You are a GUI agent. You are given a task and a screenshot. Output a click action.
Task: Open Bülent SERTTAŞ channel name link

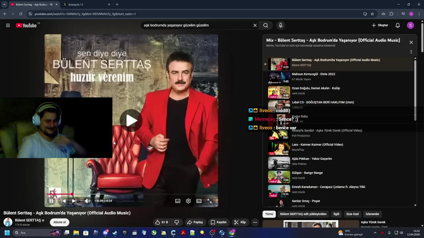click(28, 220)
